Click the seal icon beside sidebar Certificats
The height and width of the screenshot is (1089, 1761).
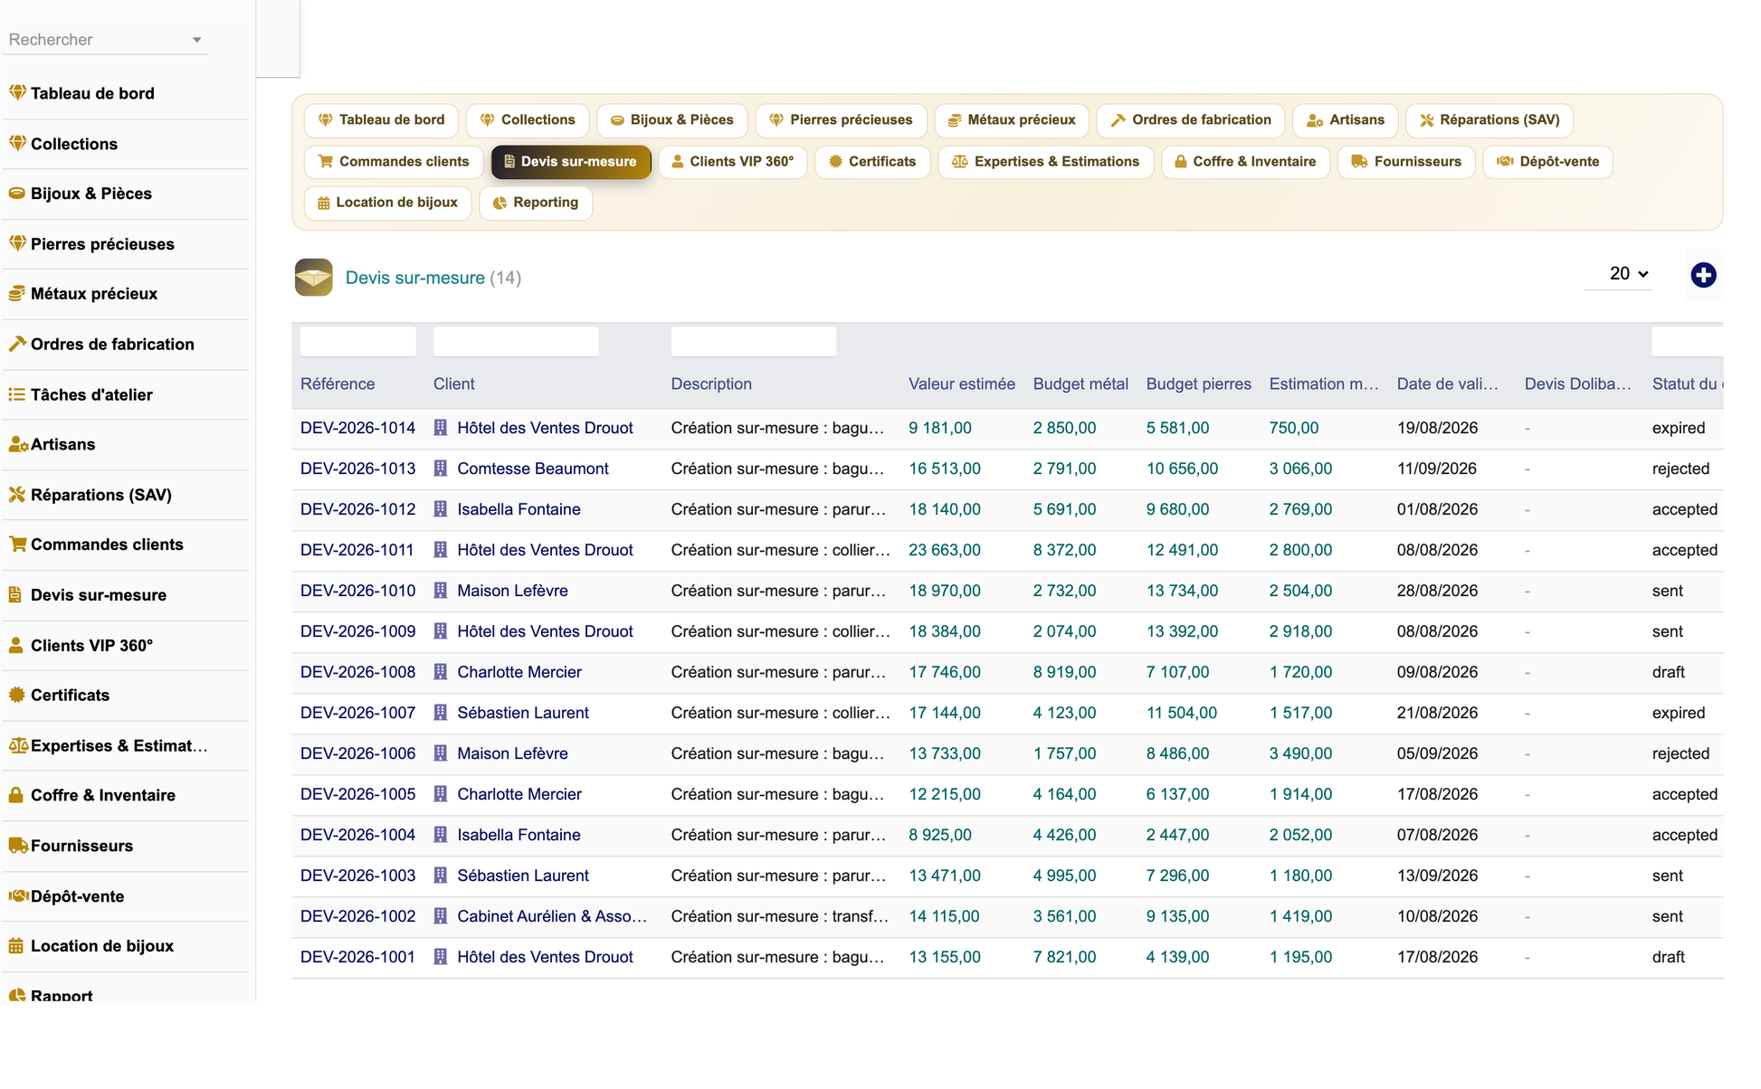point(17,695)
